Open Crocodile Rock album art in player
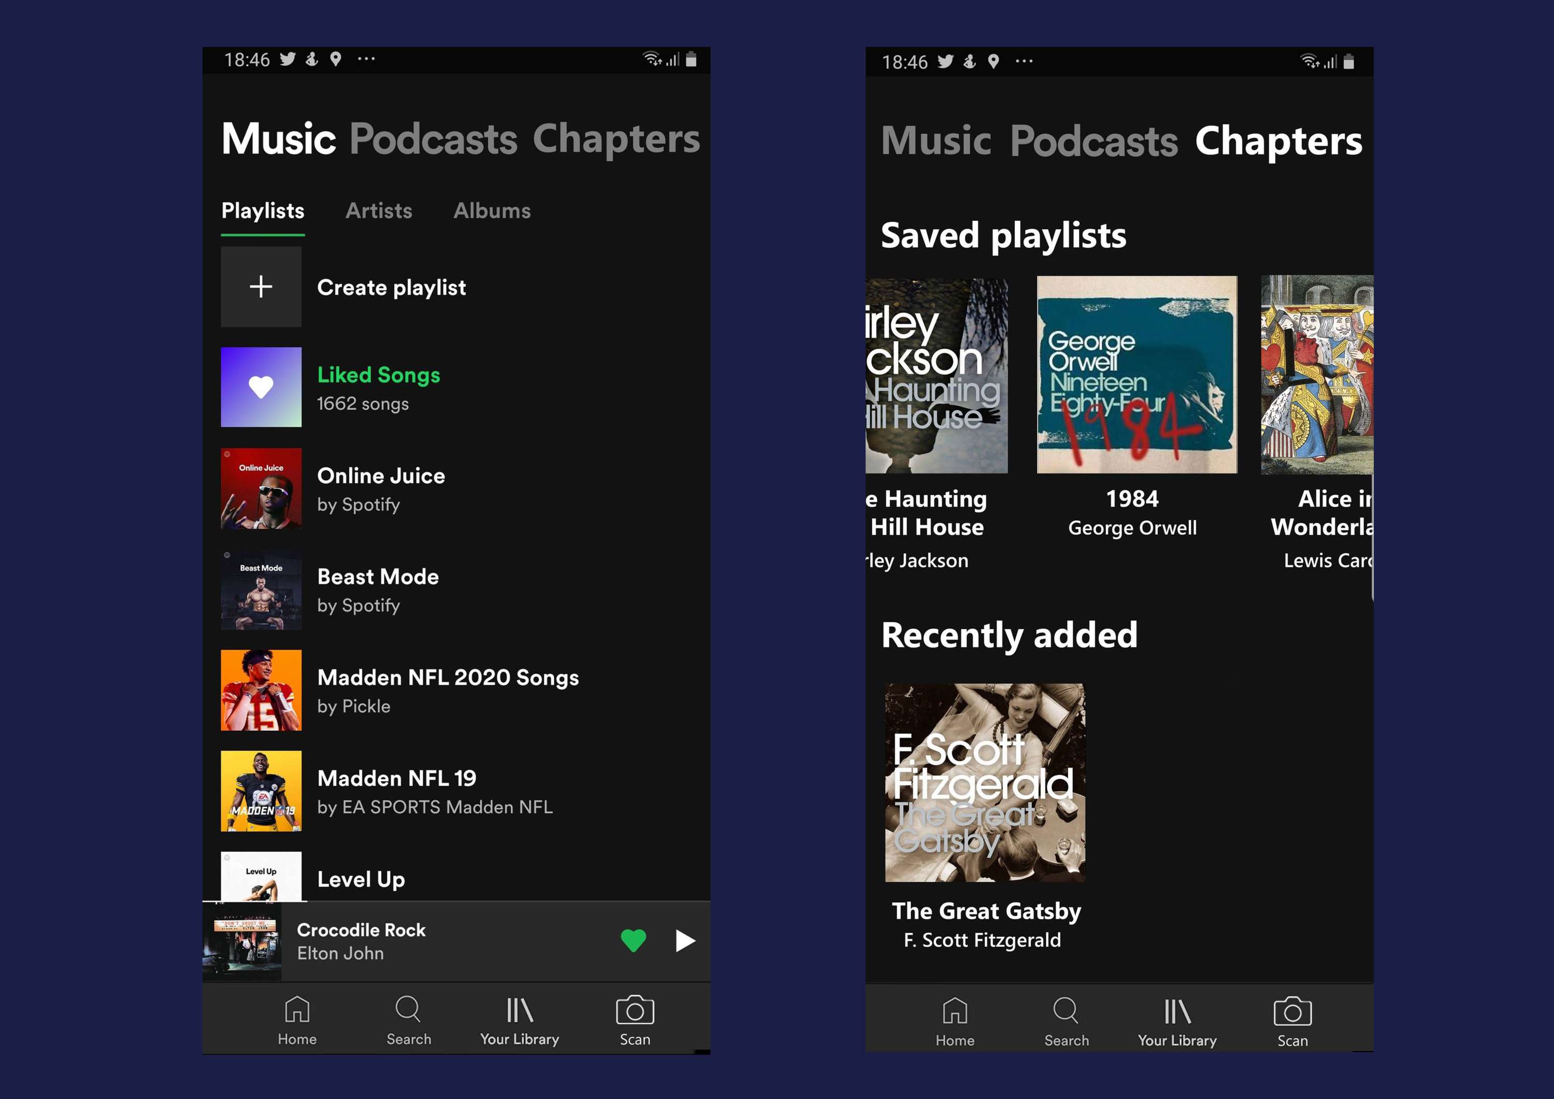 241,942
